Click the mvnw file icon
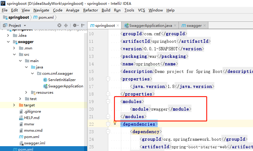Screen dimensions: 253x151 click(x=21, y=124)
